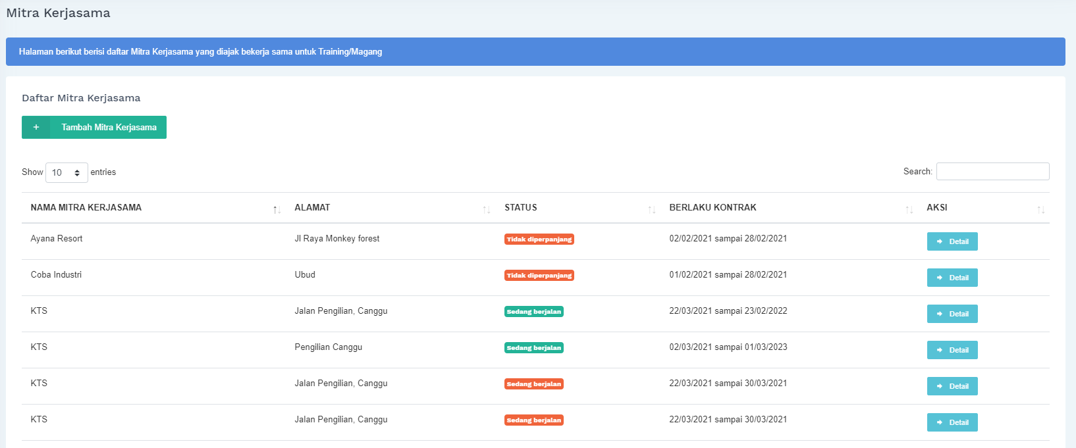
Task: Open Detail for Ayana Resort
Action: 952,241
